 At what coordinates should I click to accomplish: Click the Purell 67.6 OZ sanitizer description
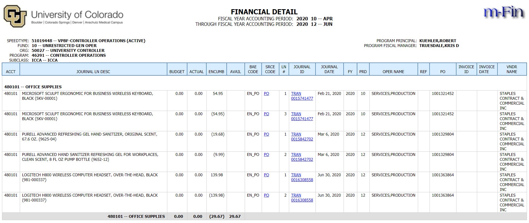pos(89,136)
